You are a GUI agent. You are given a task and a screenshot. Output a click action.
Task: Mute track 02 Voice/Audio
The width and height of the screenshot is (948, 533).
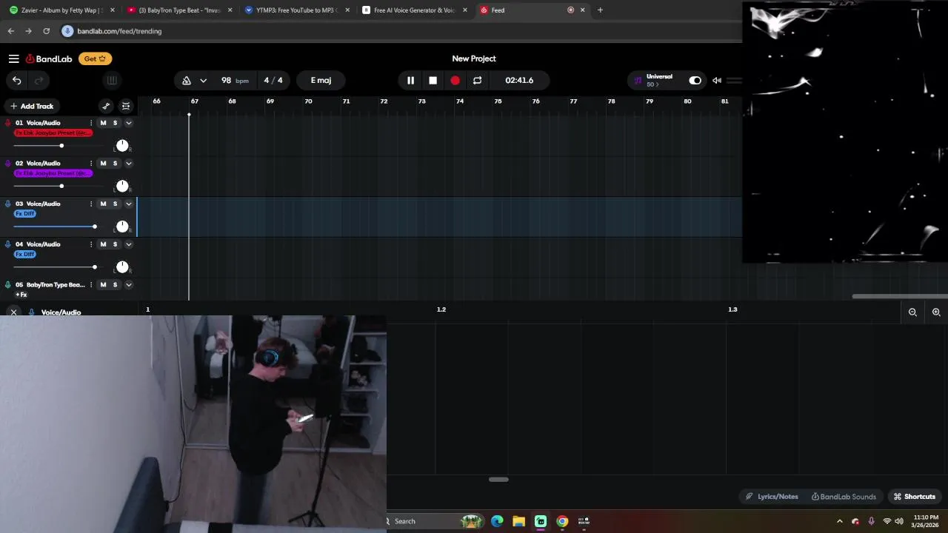pos(103,163)
